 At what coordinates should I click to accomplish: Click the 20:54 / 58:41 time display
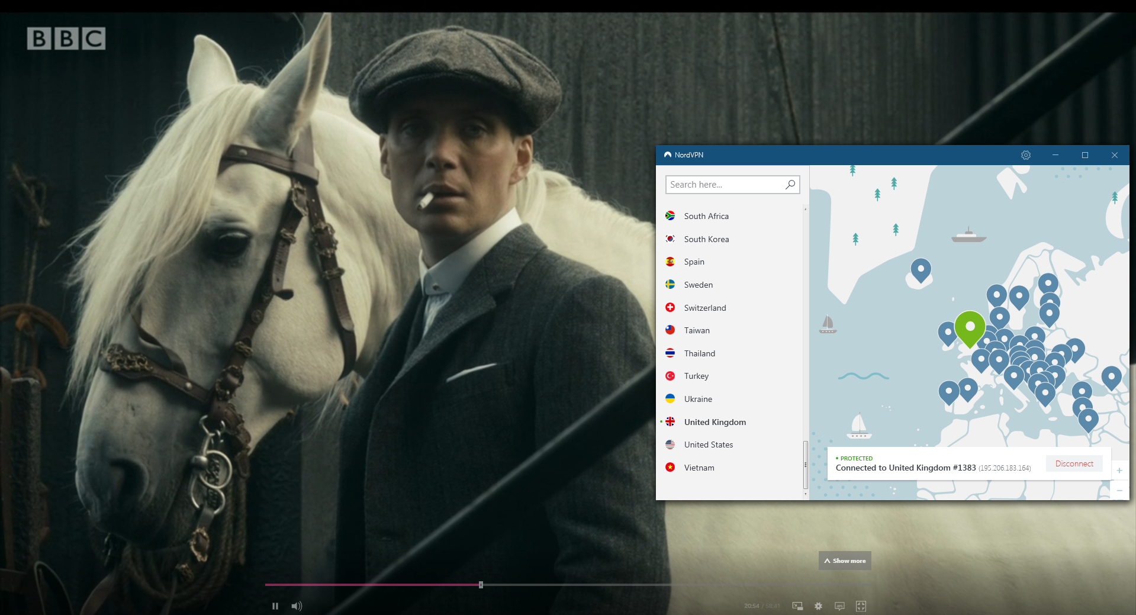click(762, 606)
